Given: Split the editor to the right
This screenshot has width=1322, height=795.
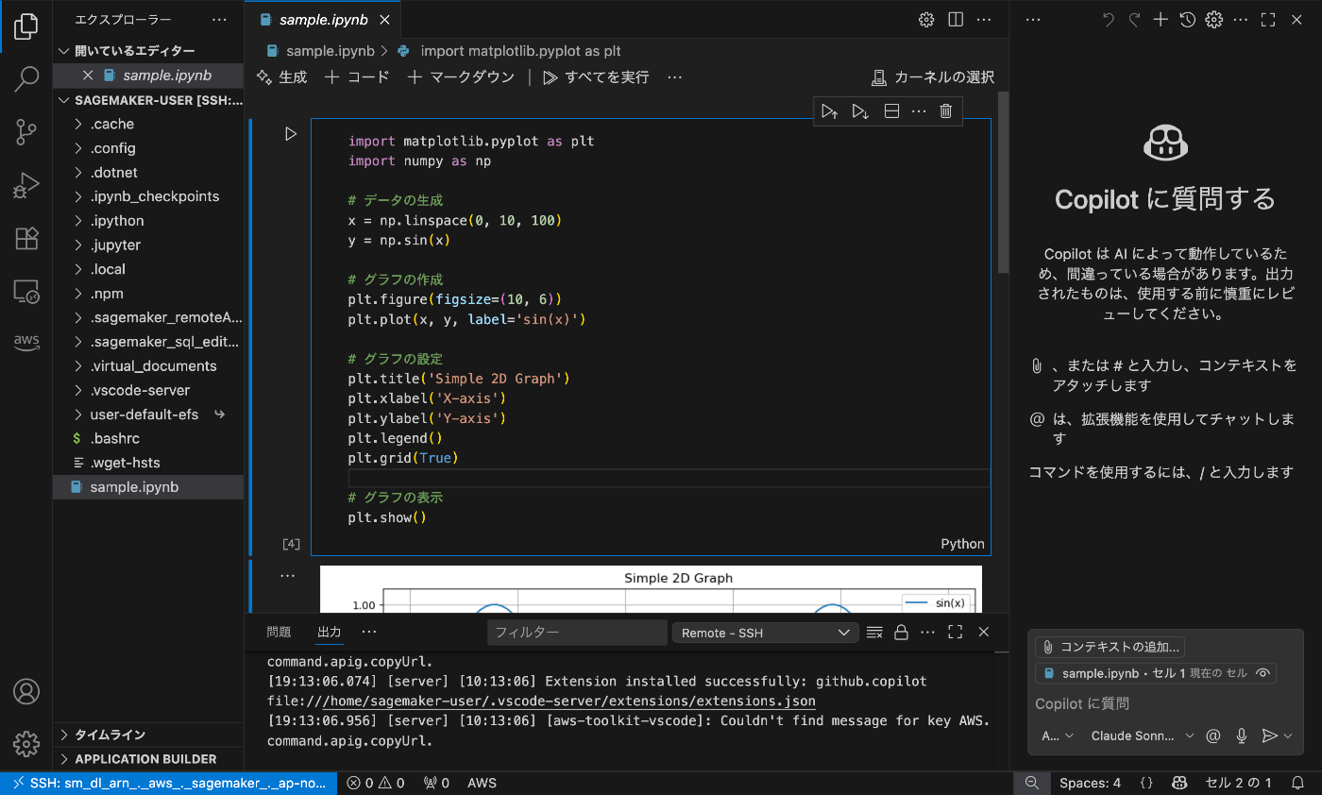Looking at the screenshot, I should [955, 19].
